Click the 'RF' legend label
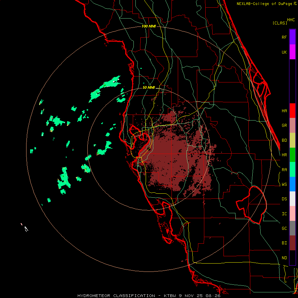298x298 pixels. pyautogui.click(x=284, y=37)
